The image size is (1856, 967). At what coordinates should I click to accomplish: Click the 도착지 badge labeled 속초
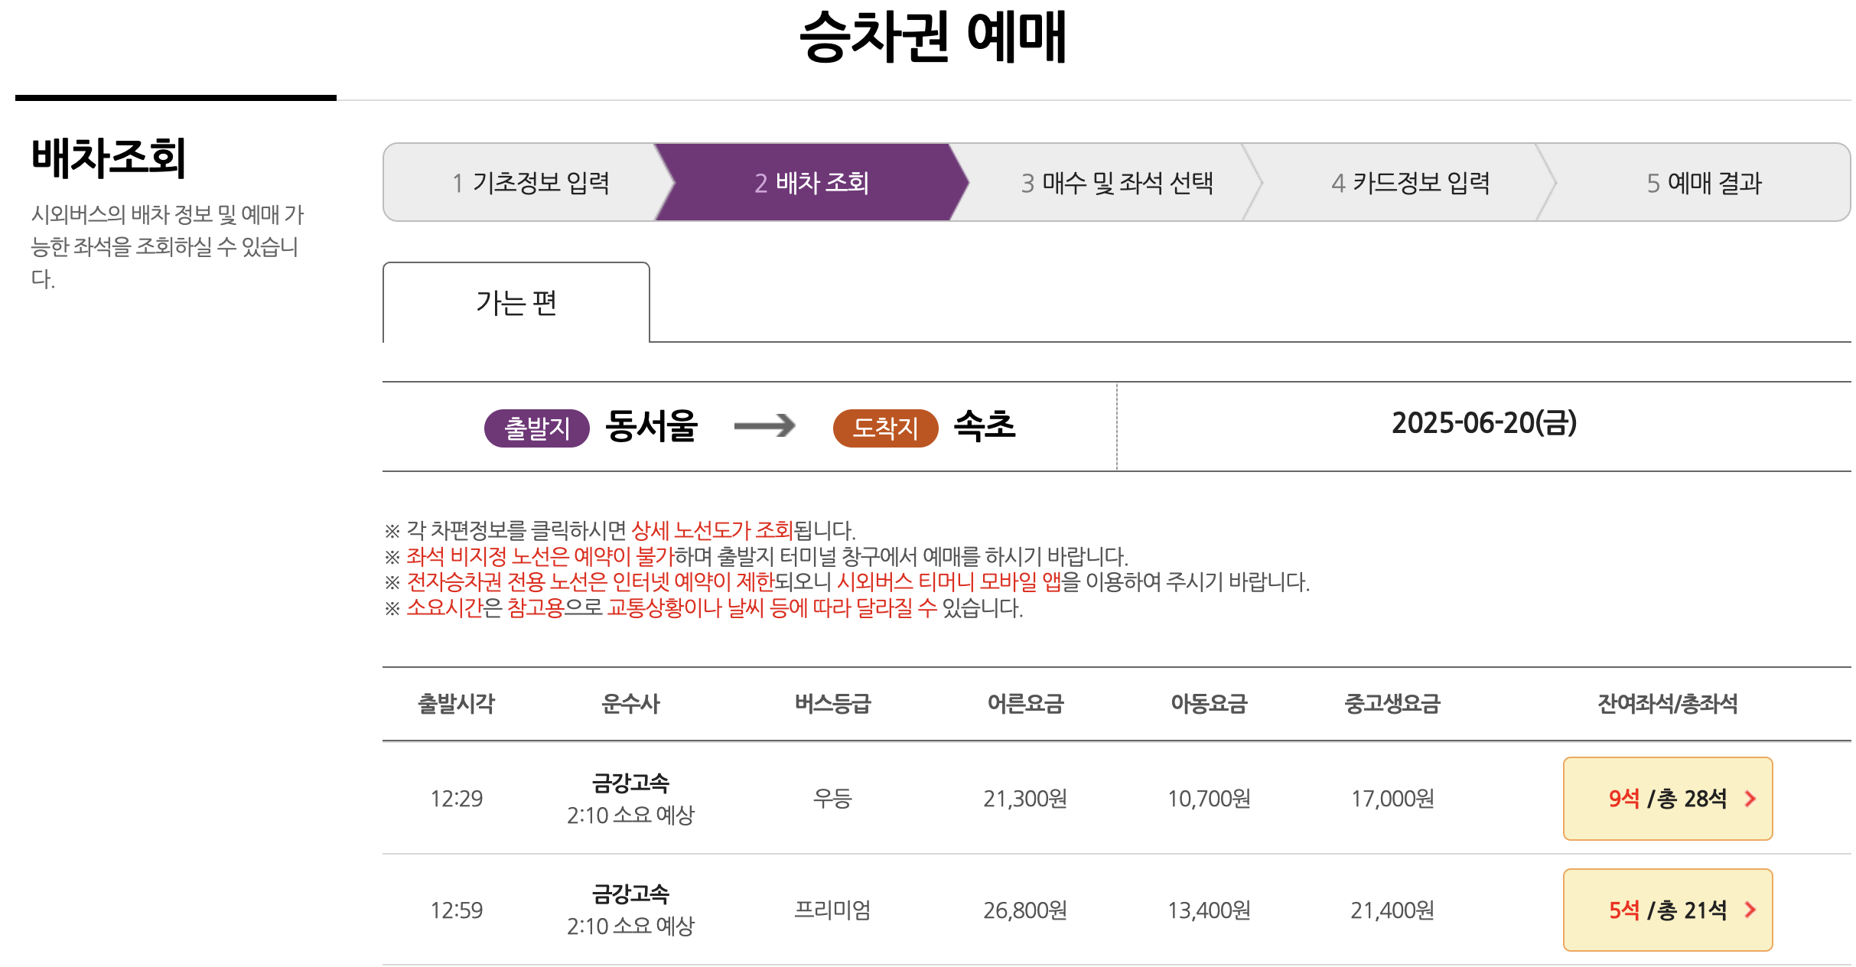[885, 428]
